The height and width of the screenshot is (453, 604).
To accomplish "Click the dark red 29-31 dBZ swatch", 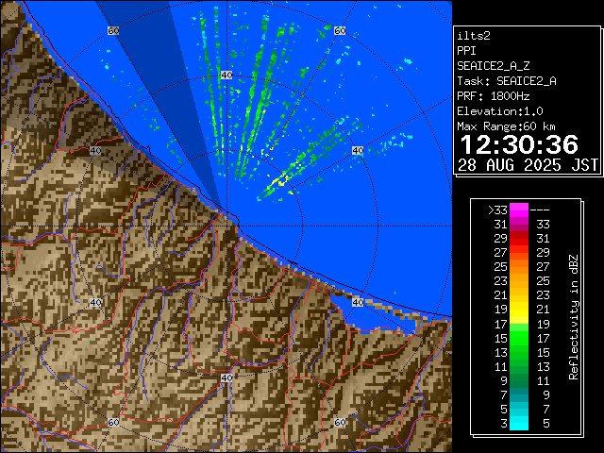I will tap(519, 239).
